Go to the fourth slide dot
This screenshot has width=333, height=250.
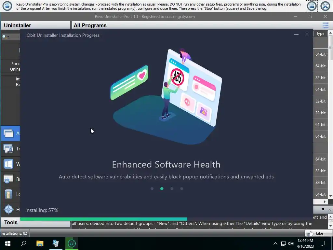(x=181, y=188)
